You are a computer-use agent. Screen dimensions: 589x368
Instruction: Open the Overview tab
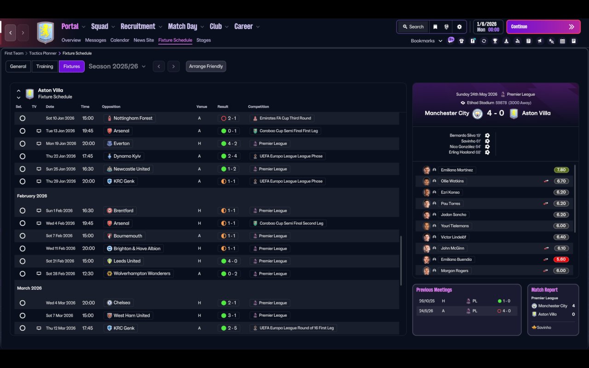pos(71,40)
